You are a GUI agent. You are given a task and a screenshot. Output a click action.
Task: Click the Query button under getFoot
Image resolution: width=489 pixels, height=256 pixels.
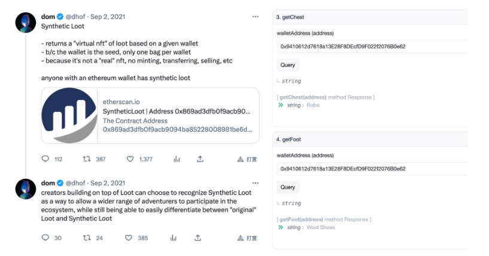click(287, 187)
